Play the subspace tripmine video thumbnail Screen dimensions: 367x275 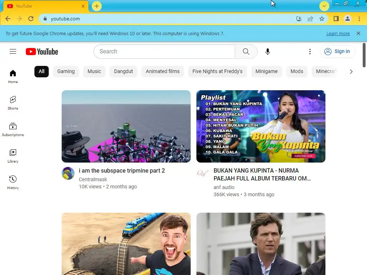coord(126,126)
